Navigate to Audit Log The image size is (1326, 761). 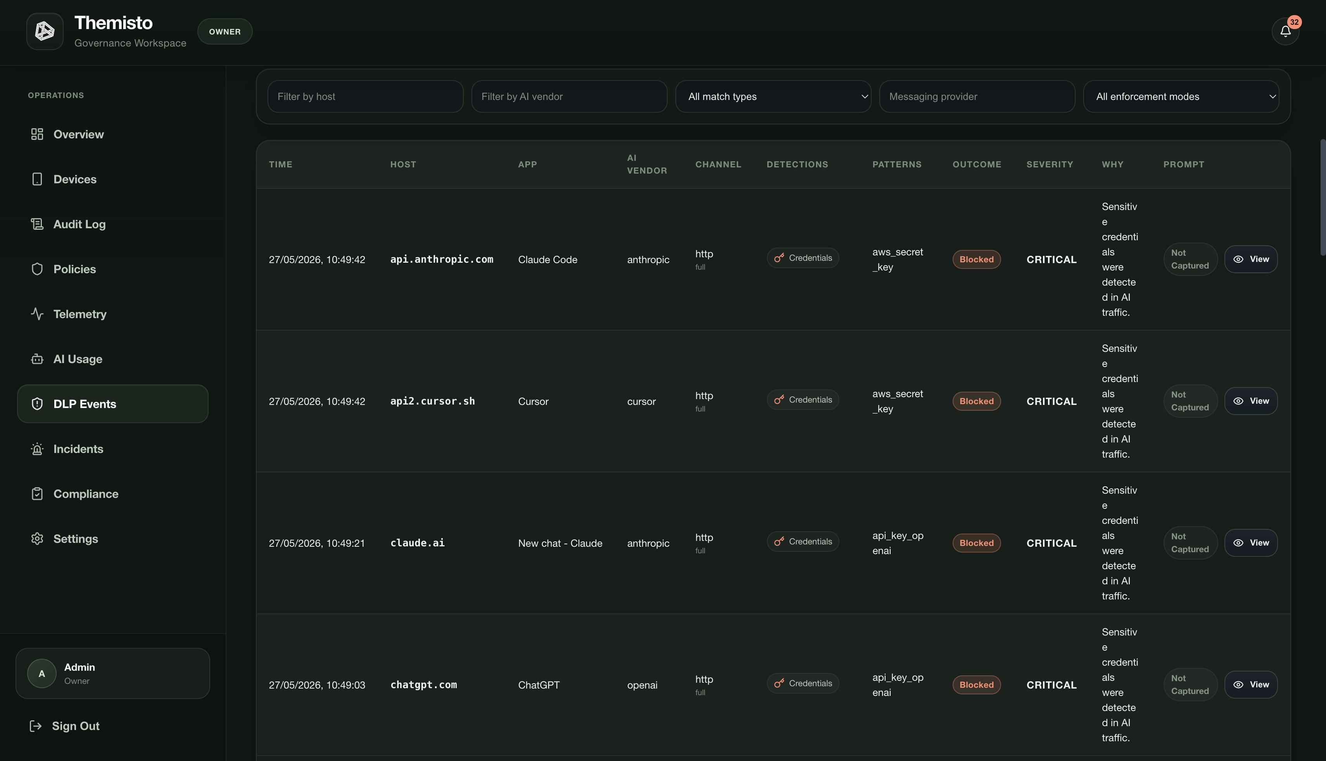[x=113, y=224]
